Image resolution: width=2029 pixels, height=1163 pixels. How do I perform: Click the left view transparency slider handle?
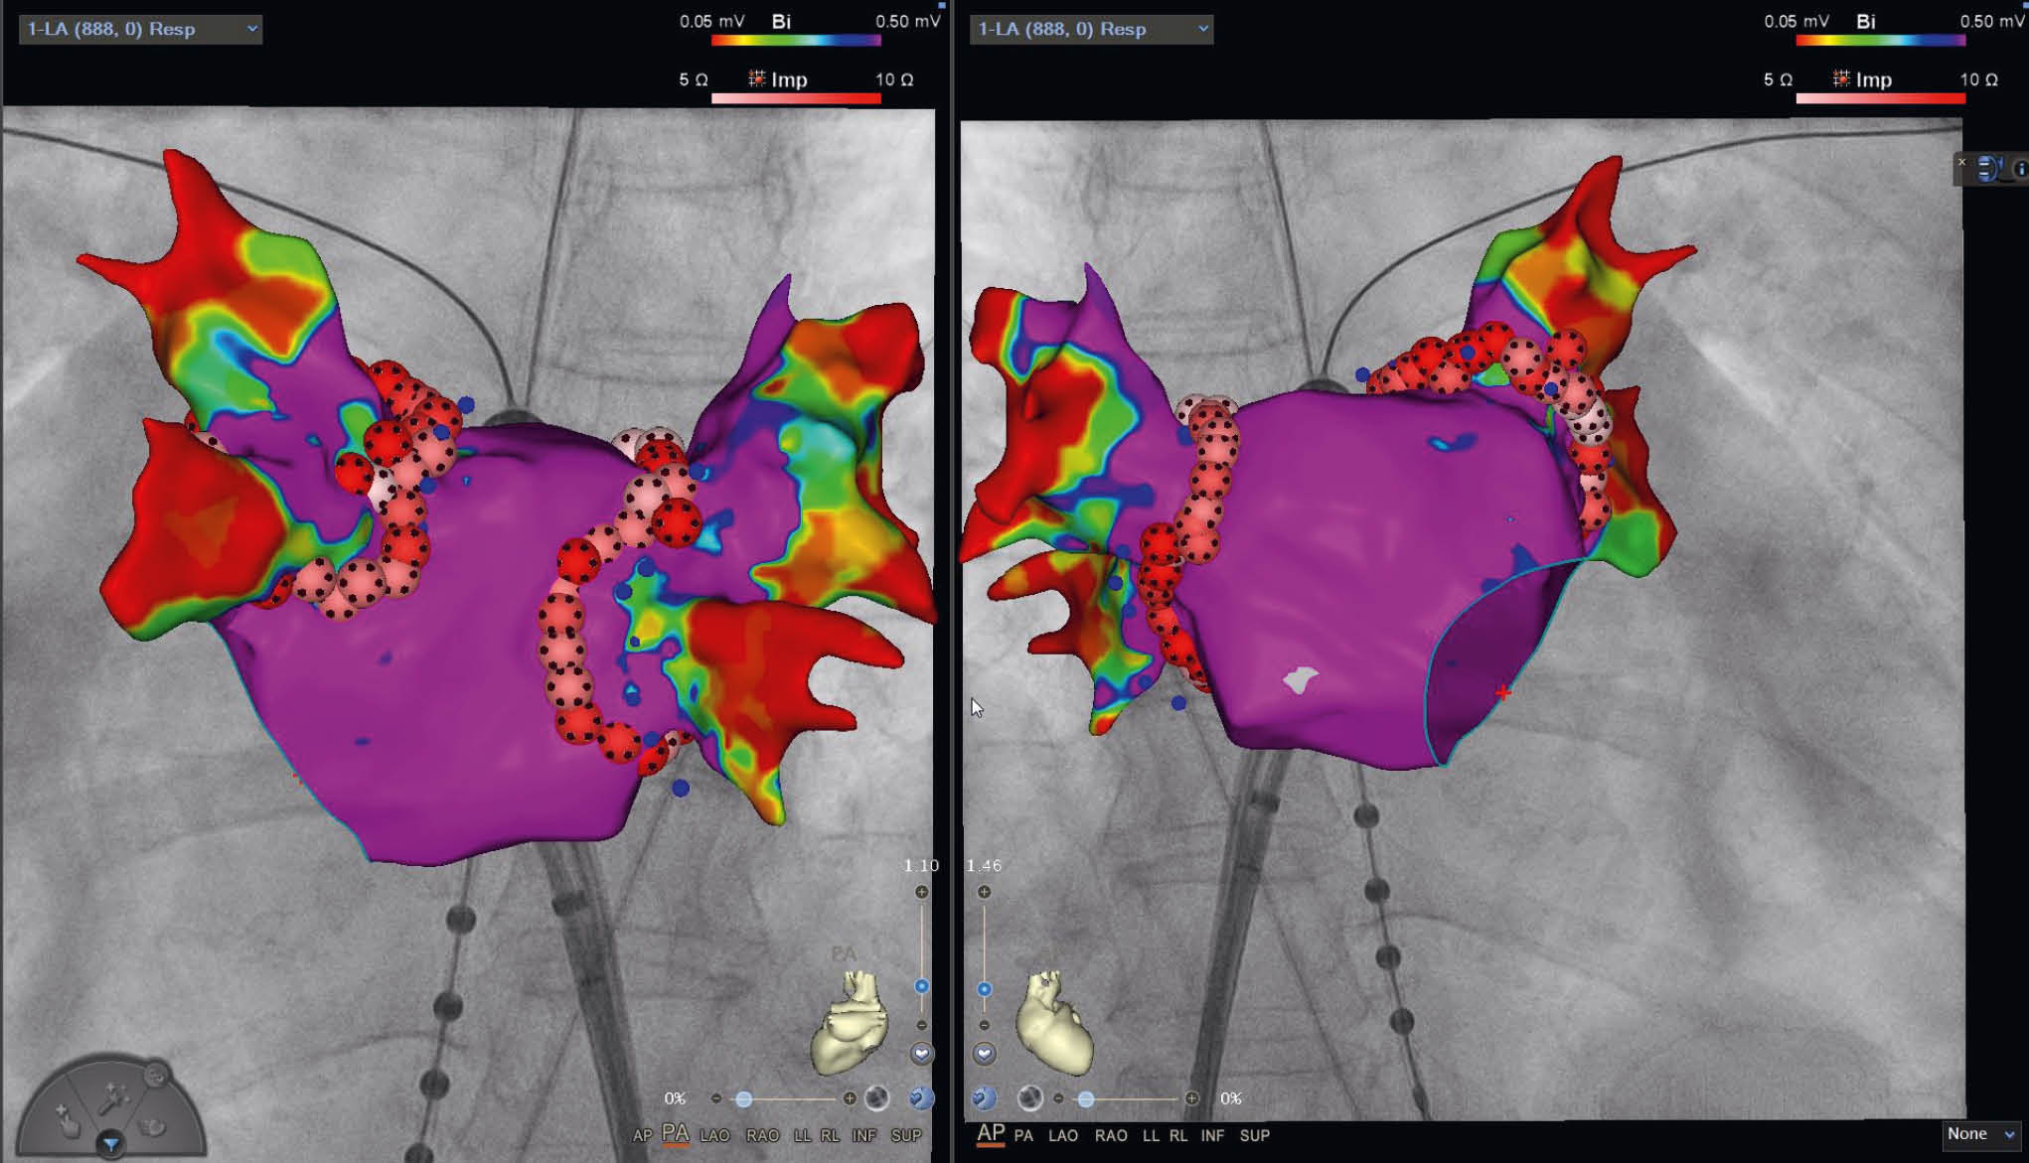(x=743, y=1098)
